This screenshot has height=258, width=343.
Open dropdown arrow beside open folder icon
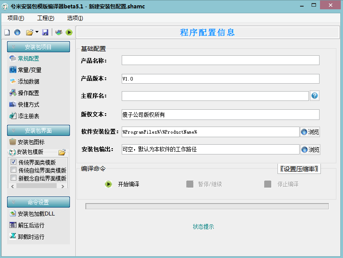click(37, 32)
